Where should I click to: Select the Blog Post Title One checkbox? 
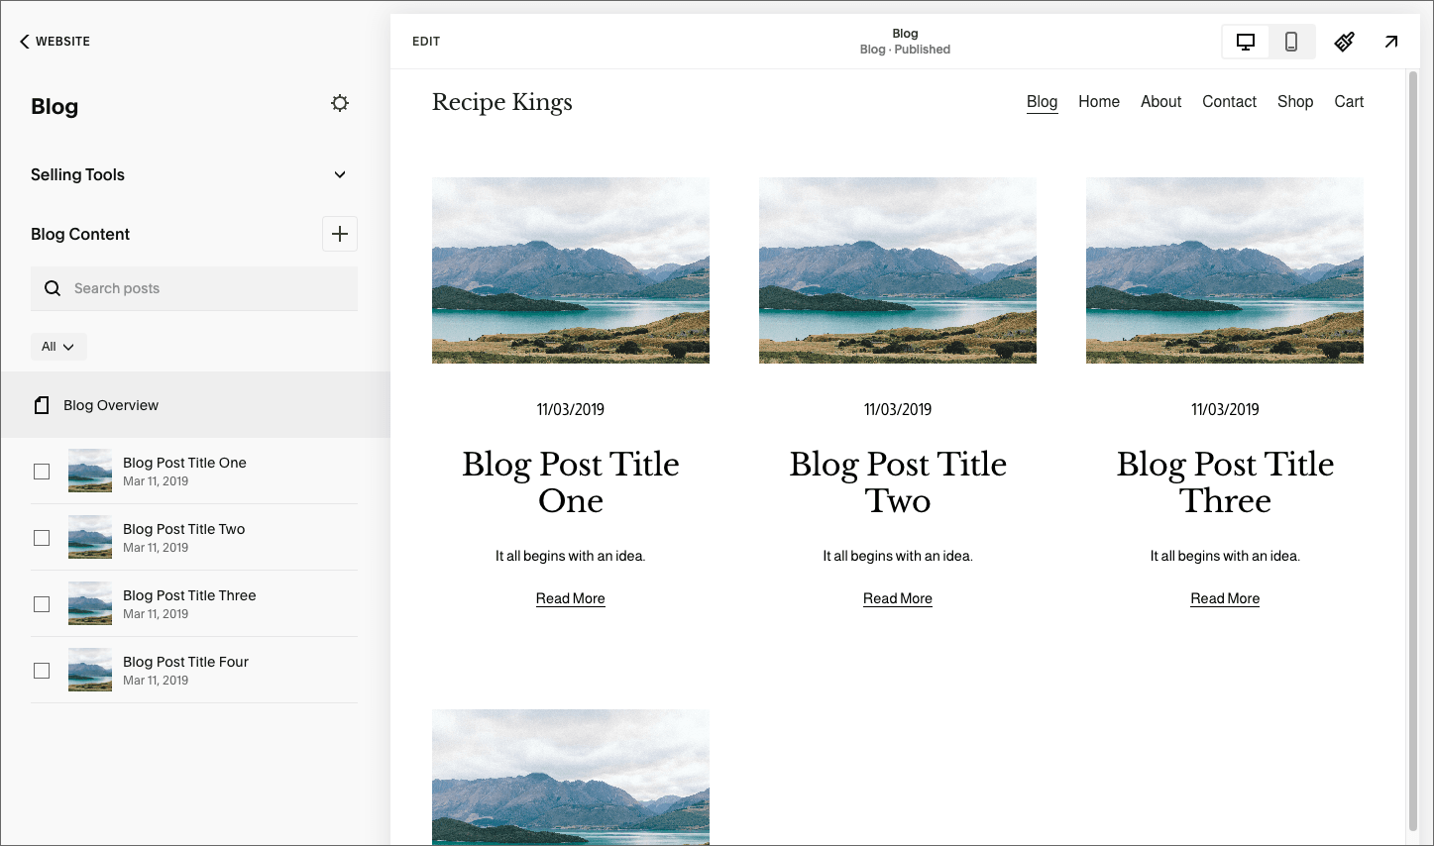coord(42,471)
